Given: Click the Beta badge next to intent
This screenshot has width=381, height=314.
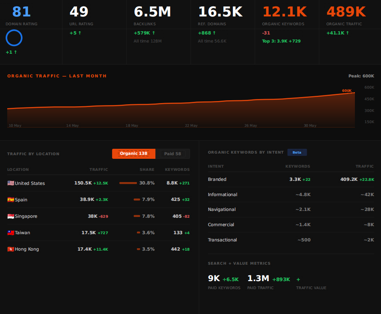Looking at the screenshot, I should coord(297,152).
